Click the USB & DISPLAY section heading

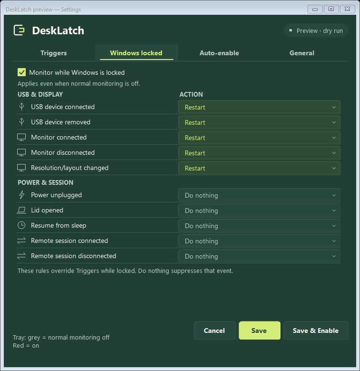pyautogui.click(x=40, y=94)
